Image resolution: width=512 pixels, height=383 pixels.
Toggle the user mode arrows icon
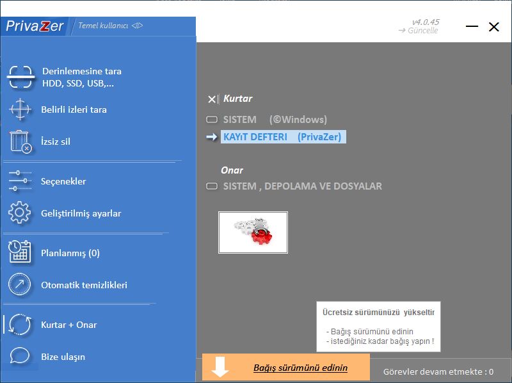137,26
